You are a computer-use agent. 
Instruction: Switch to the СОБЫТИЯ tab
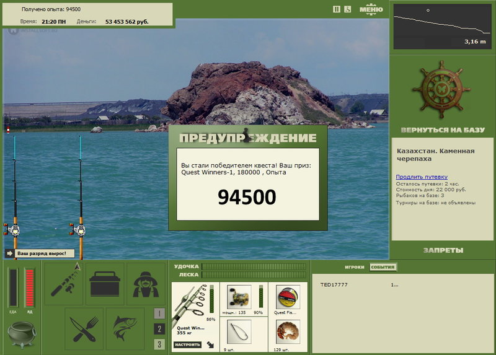(383, 267)
